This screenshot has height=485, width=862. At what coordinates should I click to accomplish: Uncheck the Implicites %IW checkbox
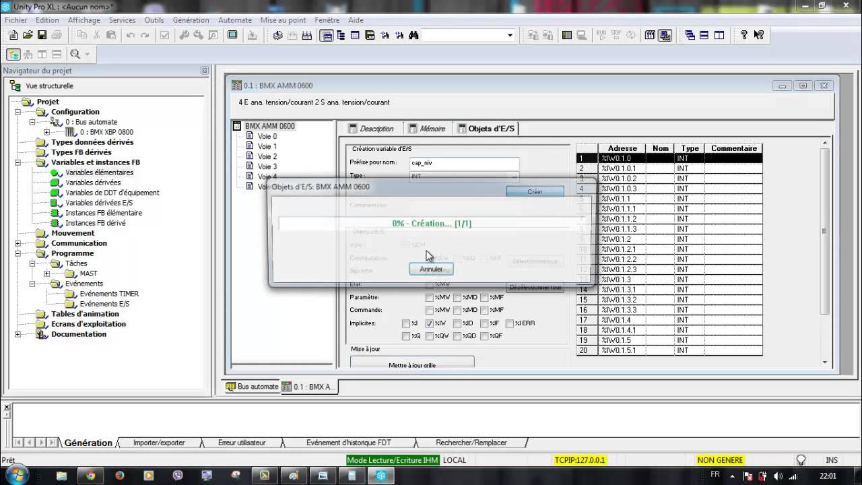point(429,323)
